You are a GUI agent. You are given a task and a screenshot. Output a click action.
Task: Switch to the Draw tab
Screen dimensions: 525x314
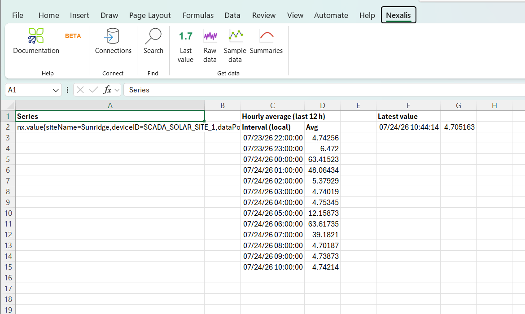tap(109, 15)
